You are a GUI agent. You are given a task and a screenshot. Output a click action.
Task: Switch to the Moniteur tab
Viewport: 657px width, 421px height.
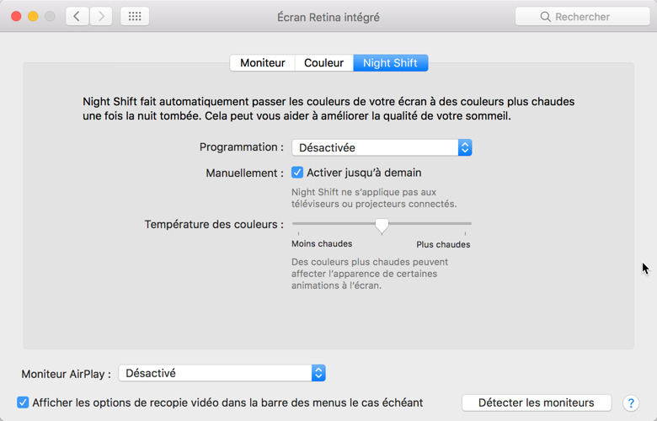coord(262,63)
